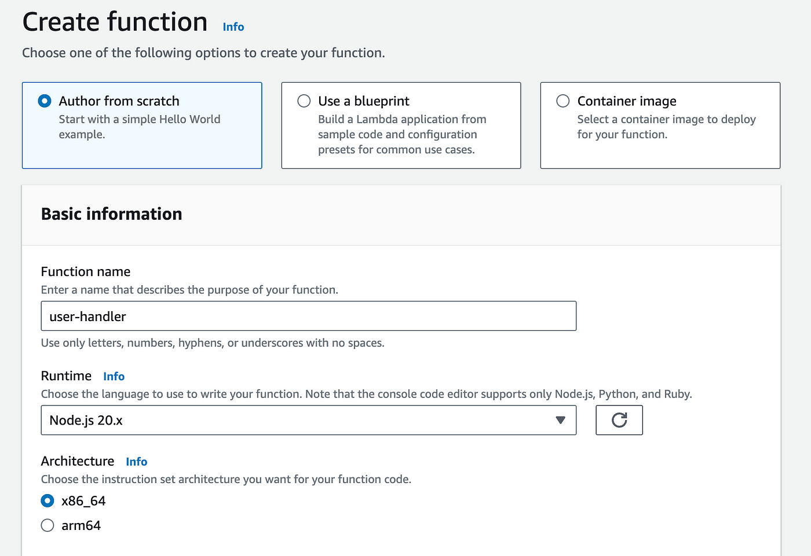Click the Create function page heading
The height and width of the screenshot is (556, 811).
[115, 23]
